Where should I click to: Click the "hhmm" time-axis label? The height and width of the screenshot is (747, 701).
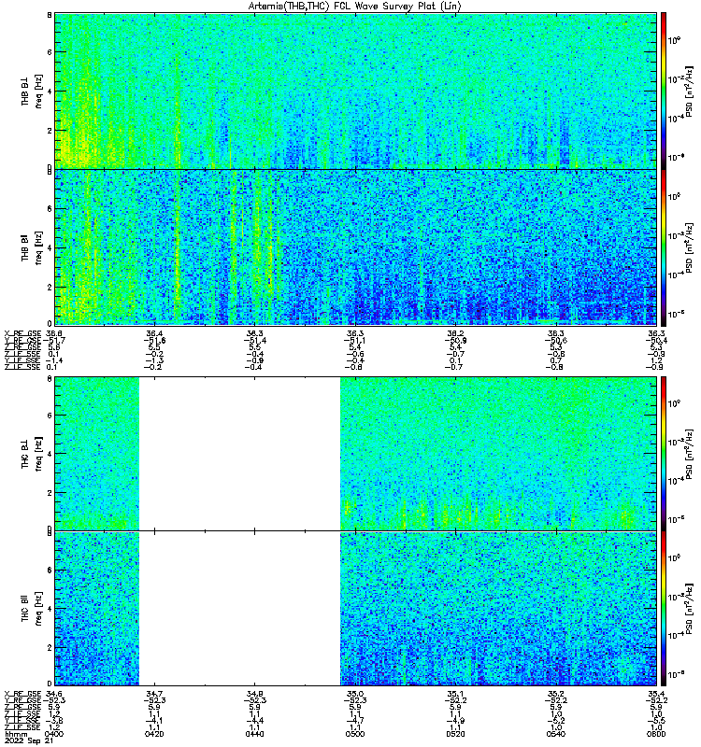coord(16,734)
